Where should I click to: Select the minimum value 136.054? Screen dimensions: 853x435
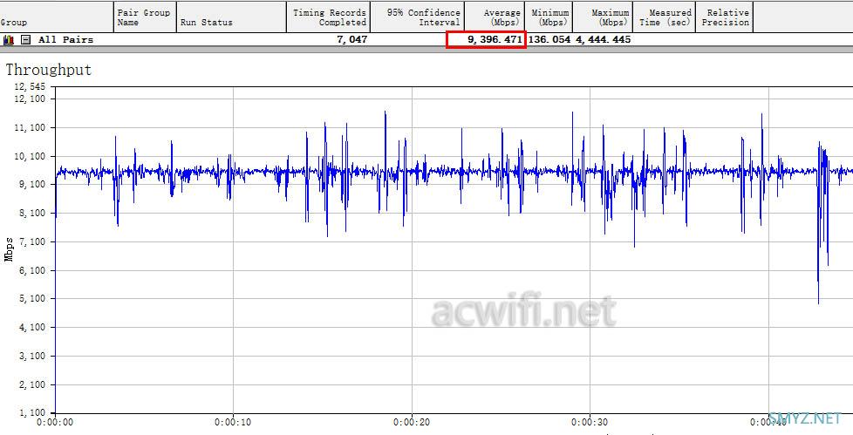pos(549,40)
